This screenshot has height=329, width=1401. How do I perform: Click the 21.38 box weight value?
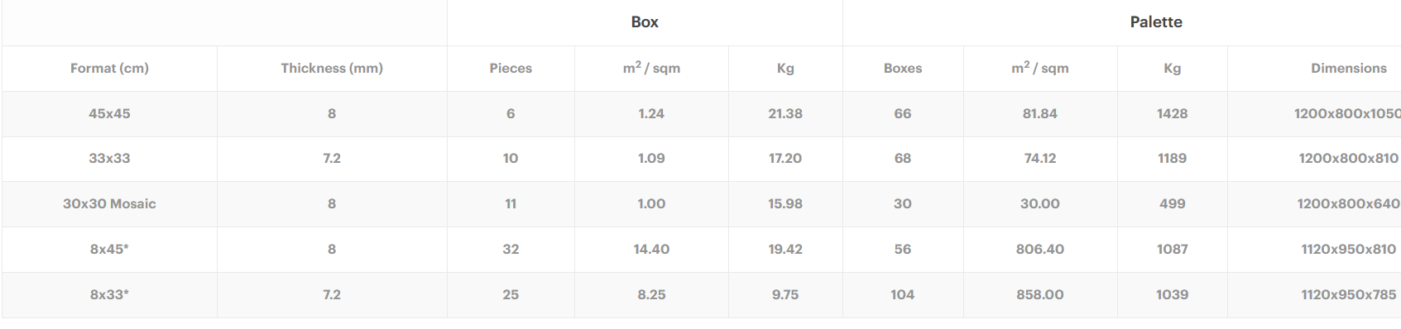[x=785, y=114]
